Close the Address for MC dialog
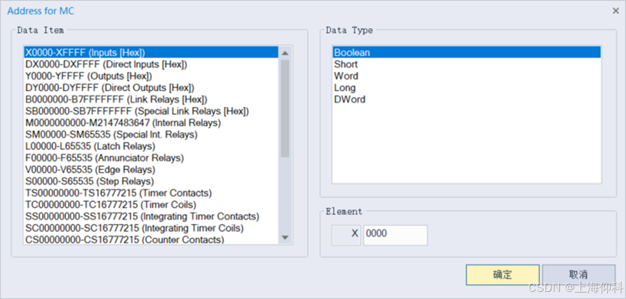626x299 pixels. click(616, 11)
